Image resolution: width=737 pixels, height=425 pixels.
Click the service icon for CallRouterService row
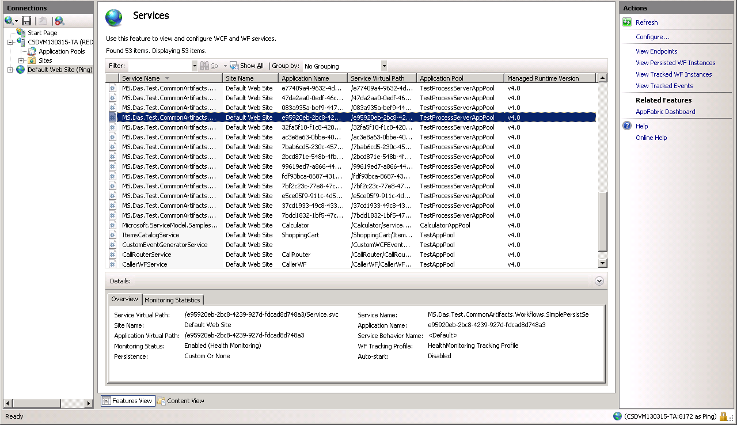pyautogui.click(x=113, y=255)
